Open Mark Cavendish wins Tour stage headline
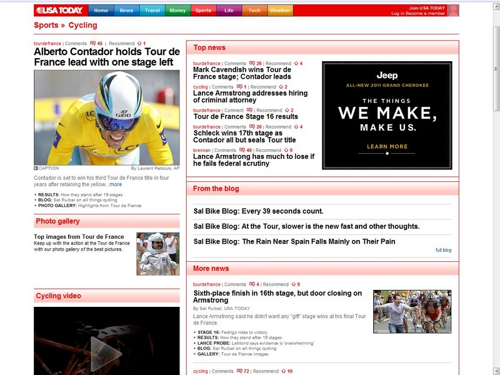The width and height of the screenshot is (500, 375). click(x=242, y=73)
